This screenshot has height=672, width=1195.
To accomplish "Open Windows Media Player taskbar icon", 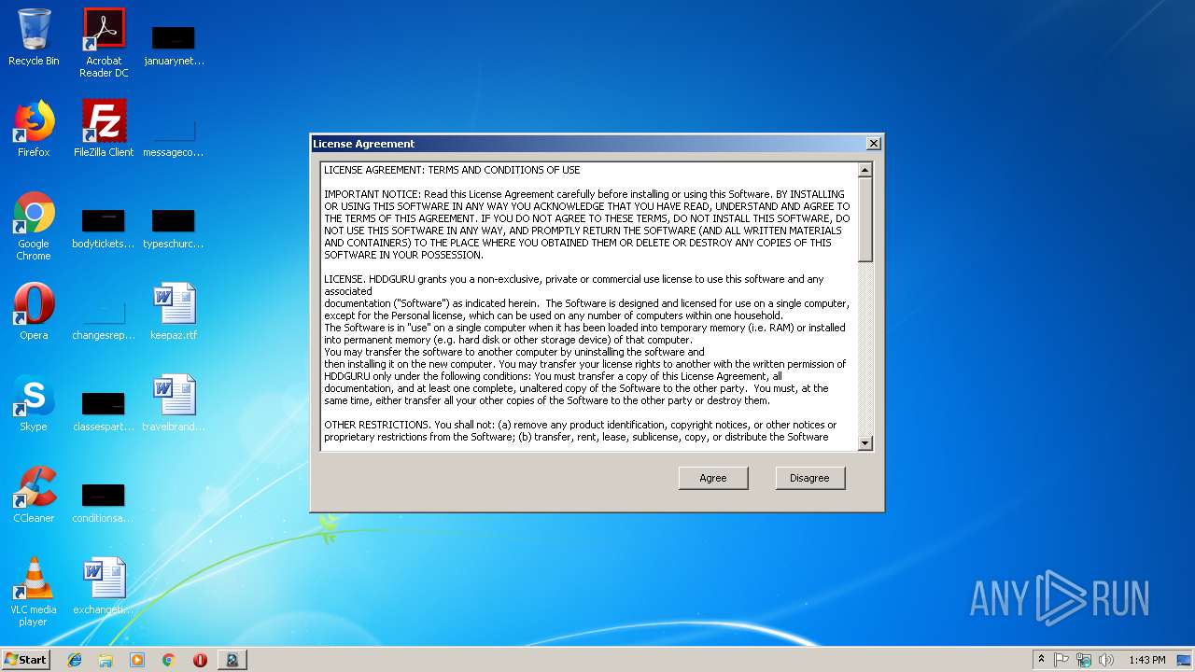I will (137, 660).
